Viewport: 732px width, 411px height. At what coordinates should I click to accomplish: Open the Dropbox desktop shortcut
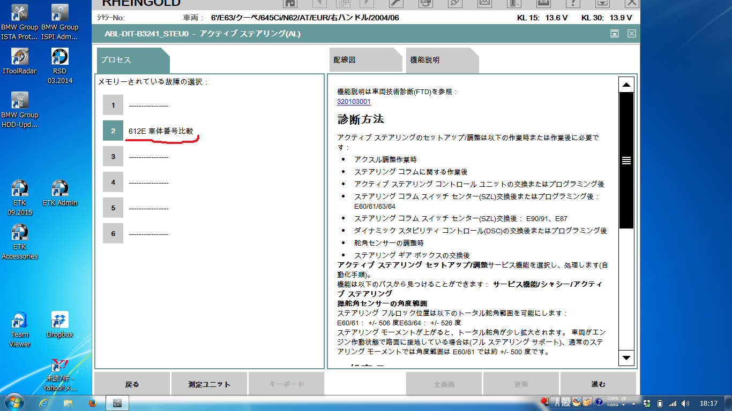[x=59, y=324]
